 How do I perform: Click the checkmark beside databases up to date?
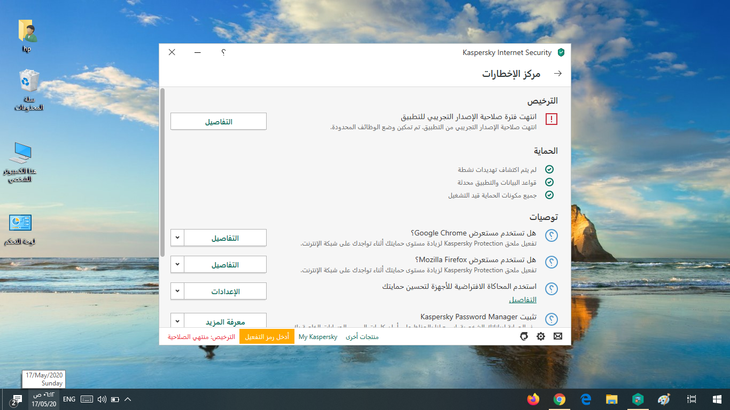pos(549,182)
